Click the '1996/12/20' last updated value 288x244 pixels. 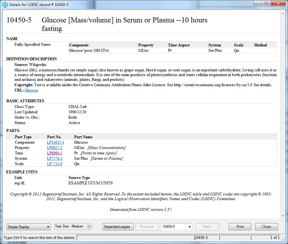77,112
